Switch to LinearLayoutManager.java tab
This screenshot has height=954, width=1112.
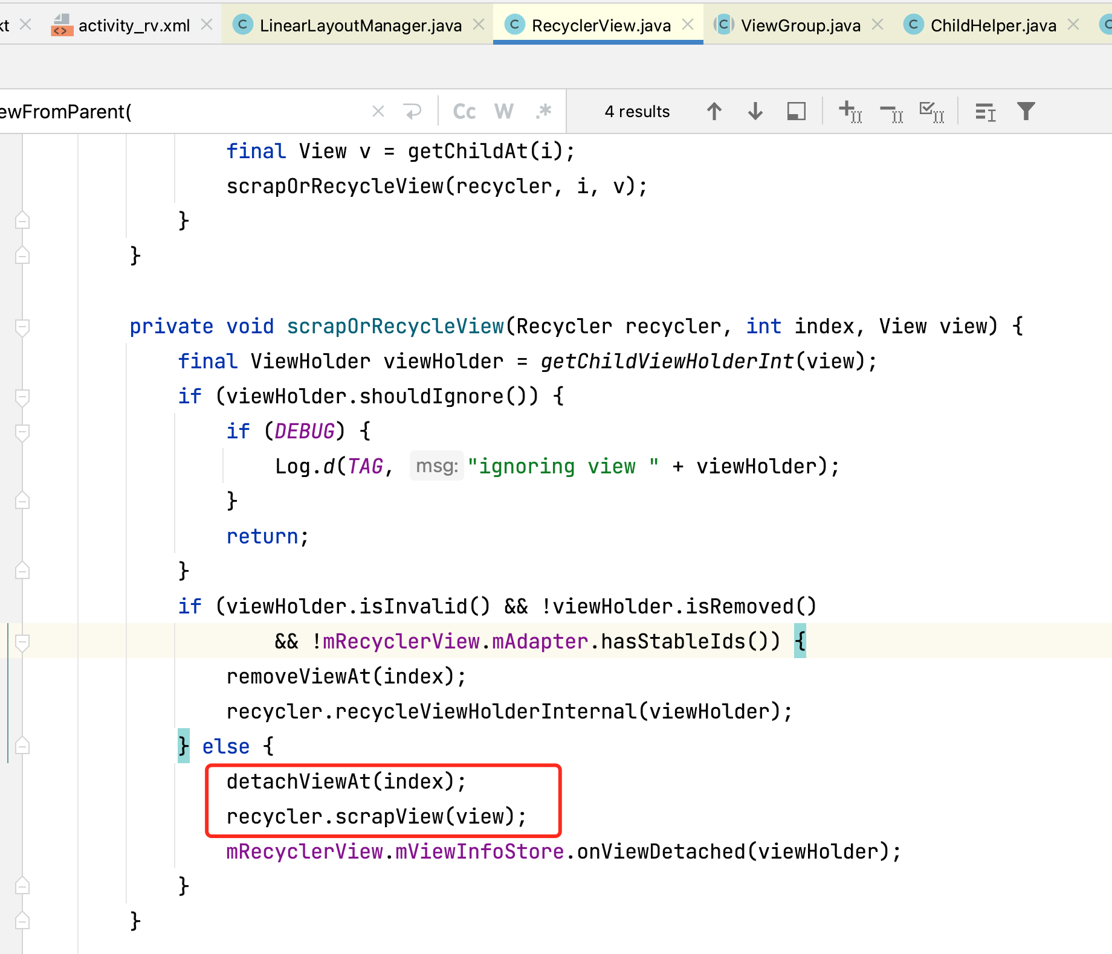coord(360,25)
